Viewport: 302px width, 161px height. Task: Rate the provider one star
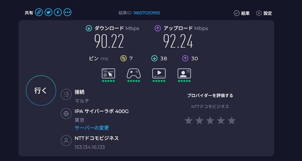pos(188,121)
